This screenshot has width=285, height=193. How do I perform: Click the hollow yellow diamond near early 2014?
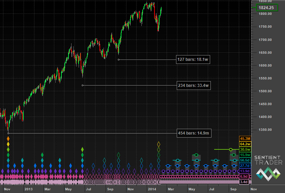pos(159,144)
